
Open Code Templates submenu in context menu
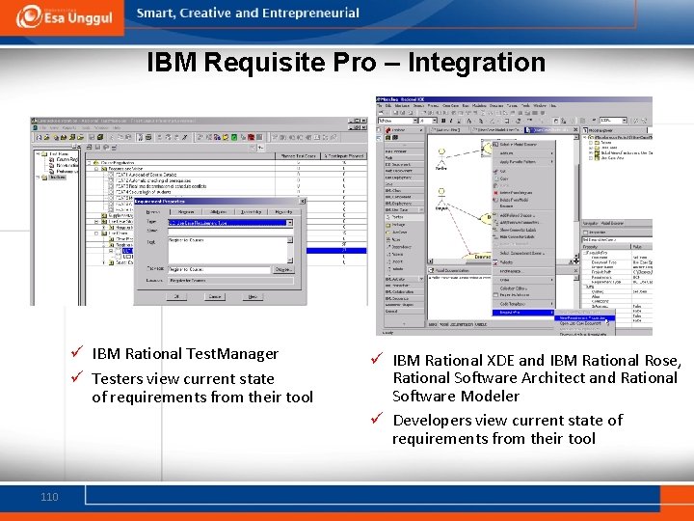pos(523,304)
